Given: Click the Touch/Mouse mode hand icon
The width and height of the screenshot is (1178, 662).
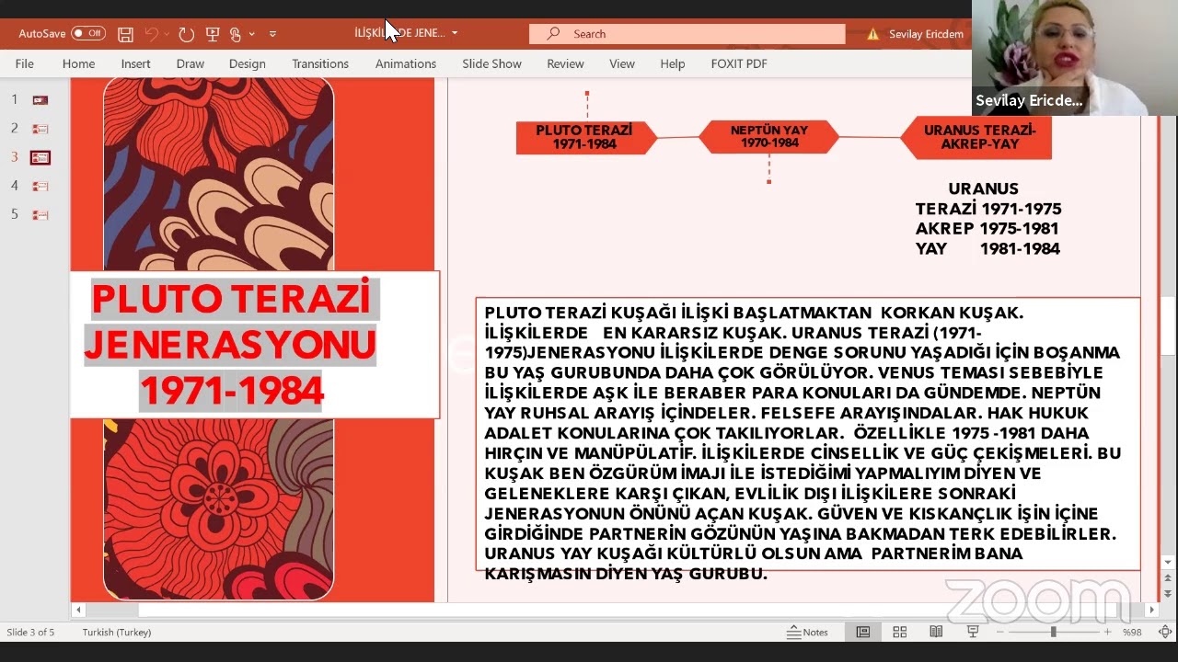Looking at the screenshot, I should 236,34.
